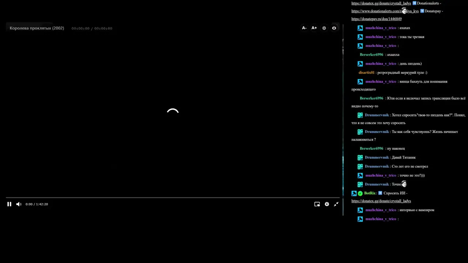
Task: Click Berserker6996 name on 'ну наконец' message
Action: tap(371, 148)
